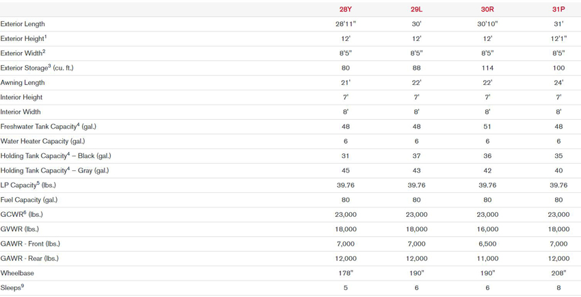
Task: Click the 30R exterior storage value 114
Action: 487,68
